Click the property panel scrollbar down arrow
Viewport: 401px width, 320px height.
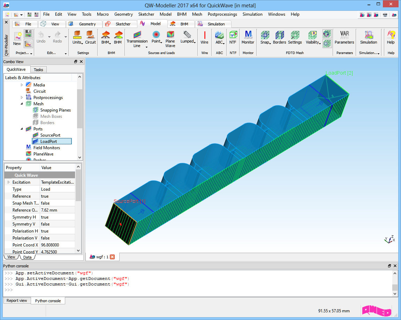pyautogui.click(x=78, y=251)
